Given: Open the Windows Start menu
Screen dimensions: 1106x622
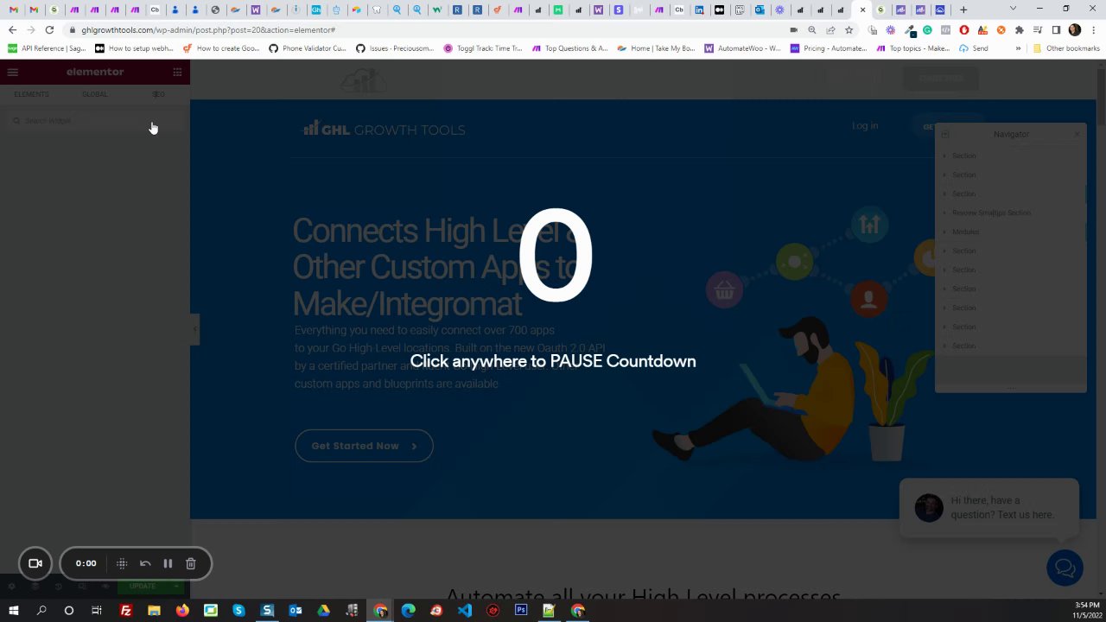Looking at the screenshot, I should pos(13,611).
